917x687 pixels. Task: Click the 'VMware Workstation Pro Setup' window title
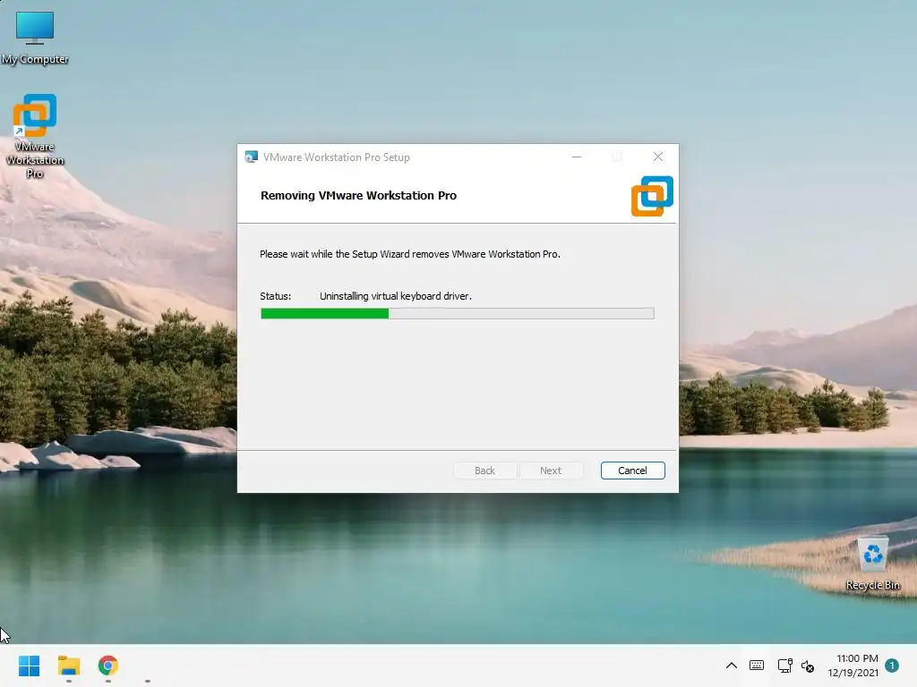tap(337, 157)
